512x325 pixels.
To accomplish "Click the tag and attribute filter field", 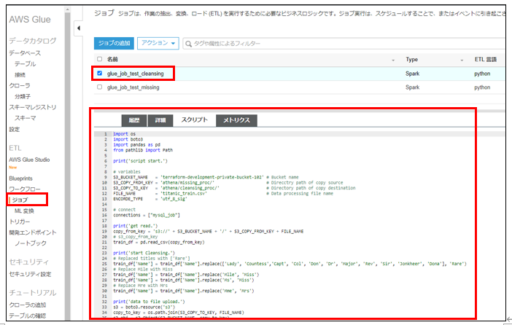I will click(x=344, y=44).
